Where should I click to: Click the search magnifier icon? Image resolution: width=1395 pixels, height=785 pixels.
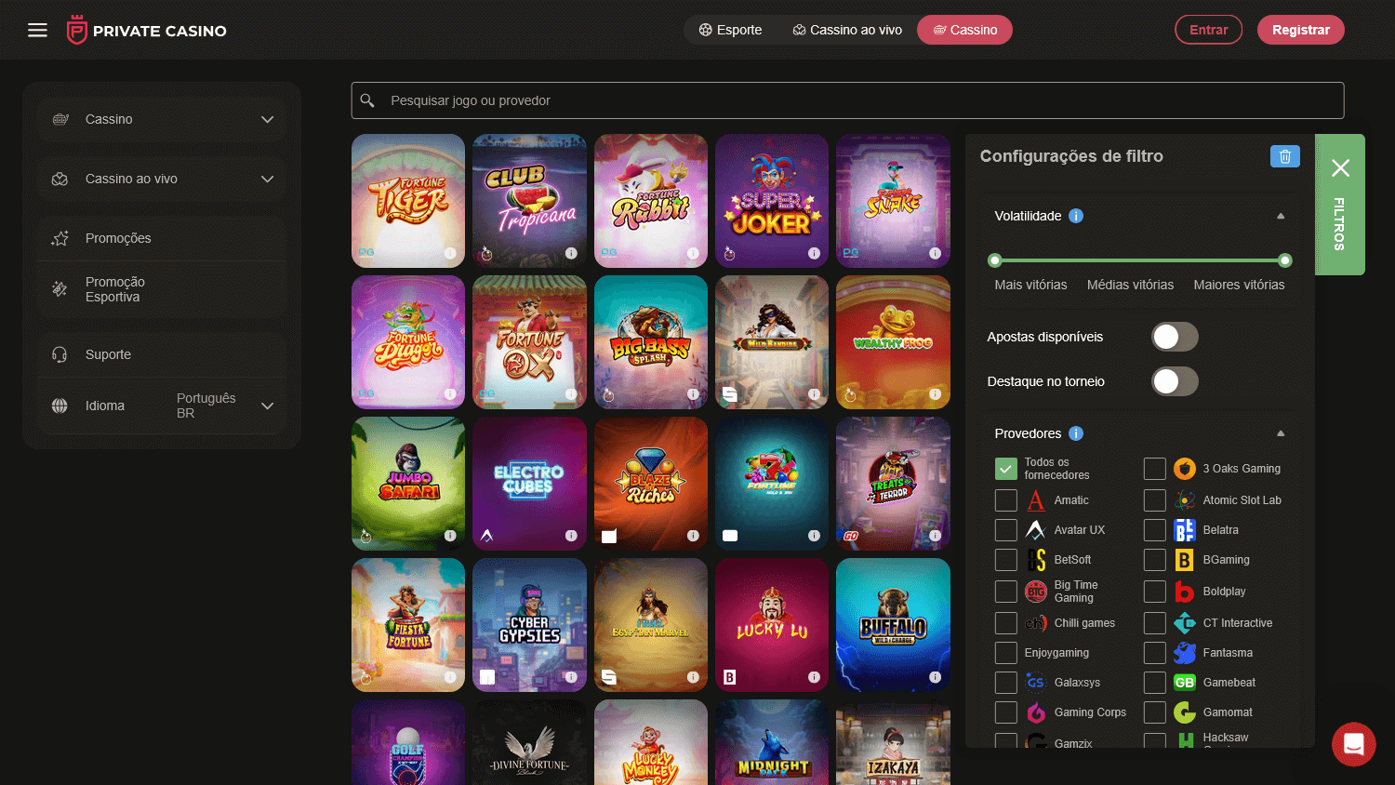click(x=367, y=100)
